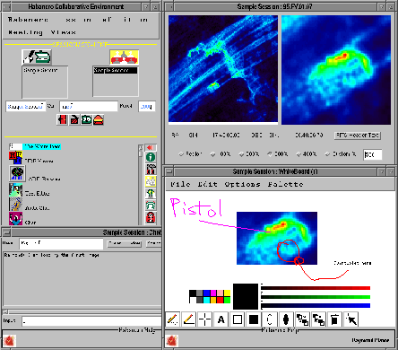Click the FITS Header Text button
This screenshot has width=398, height=350.
pyautogui.click(x=358, y=136)
